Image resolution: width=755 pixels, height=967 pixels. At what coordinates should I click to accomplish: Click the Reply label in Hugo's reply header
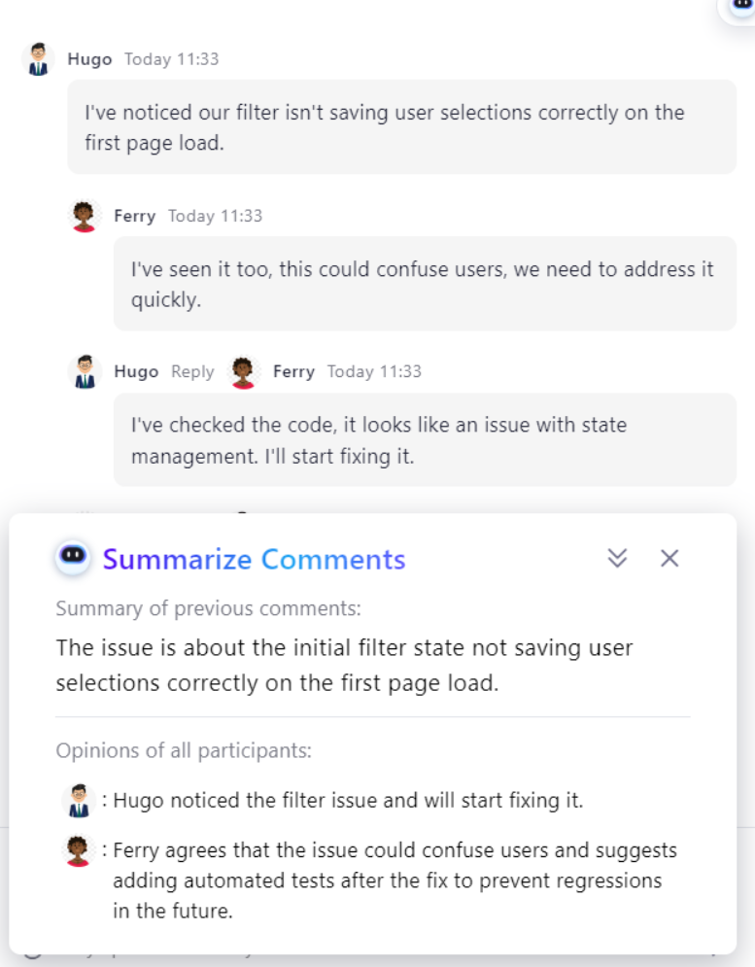(192, 372)
